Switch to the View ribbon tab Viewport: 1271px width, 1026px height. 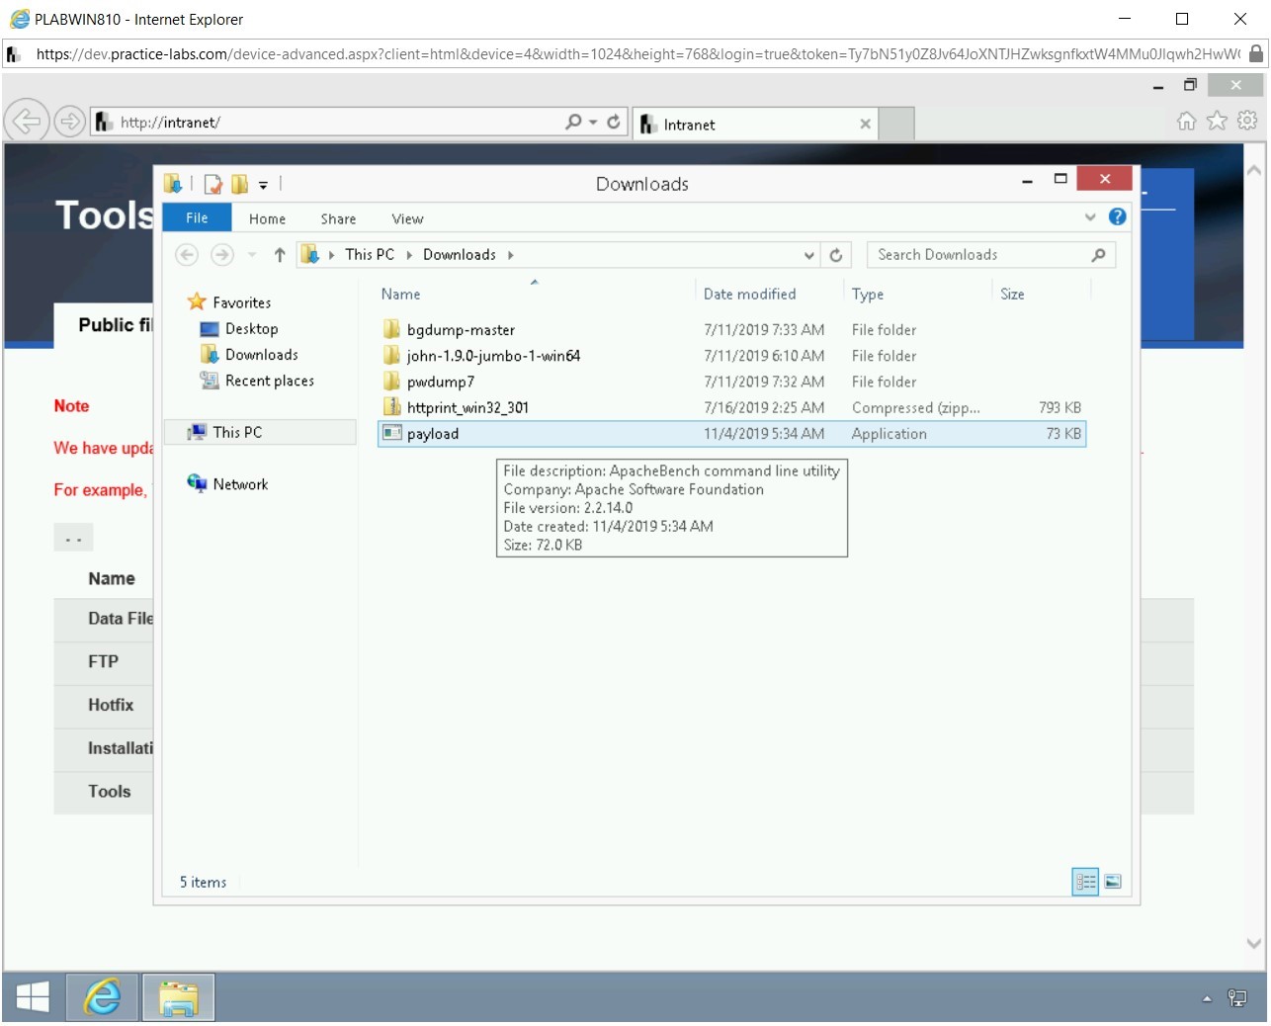tap(406, 218)
